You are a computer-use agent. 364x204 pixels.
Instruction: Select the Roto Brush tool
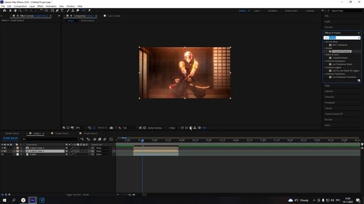click(84, 11)
